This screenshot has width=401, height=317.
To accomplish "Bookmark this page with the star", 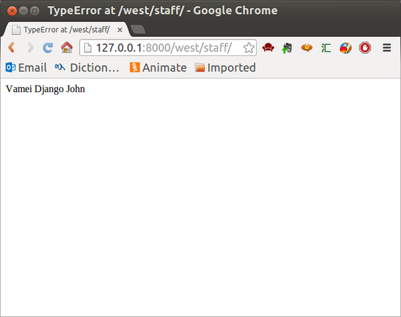I will coord(249,48).
